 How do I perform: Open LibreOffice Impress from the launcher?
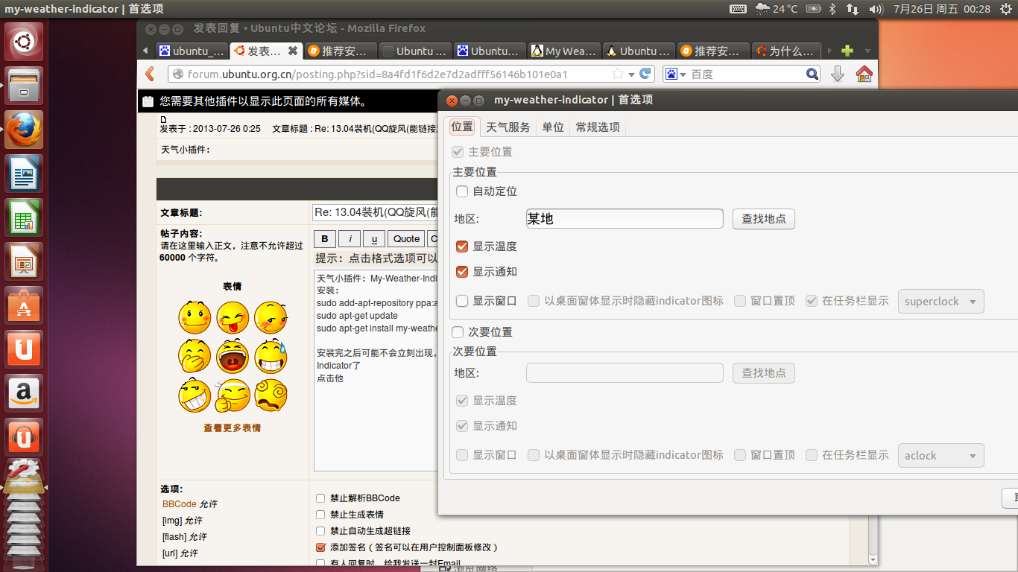[25, 261]
